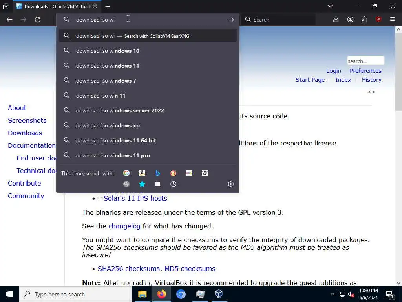Search this time with Bing icon
Screen dimensions: 402x302
tap(158, 173)
